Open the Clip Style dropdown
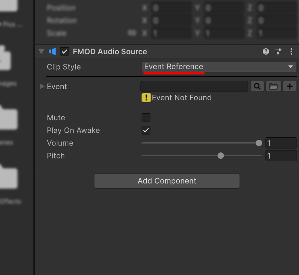 pyautogui.click(x=219, y=67)
